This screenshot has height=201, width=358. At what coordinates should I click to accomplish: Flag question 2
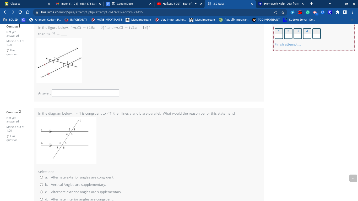(x=12, y=138)
